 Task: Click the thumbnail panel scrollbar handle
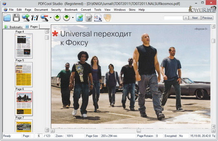coord(47,37)
